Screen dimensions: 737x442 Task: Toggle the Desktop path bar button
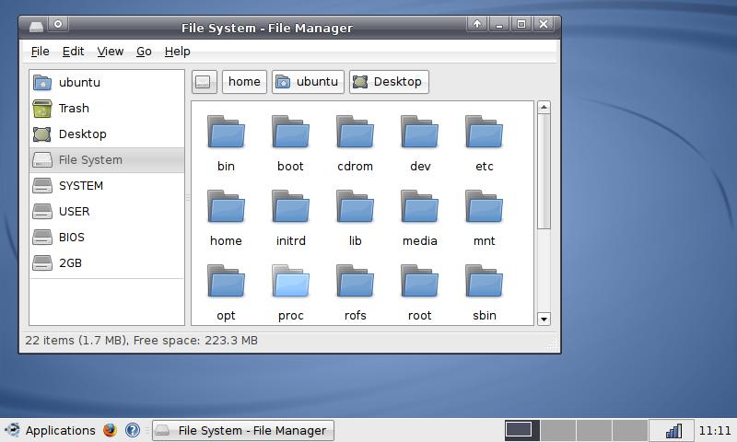pyautogui.click(x=388, y=82)
